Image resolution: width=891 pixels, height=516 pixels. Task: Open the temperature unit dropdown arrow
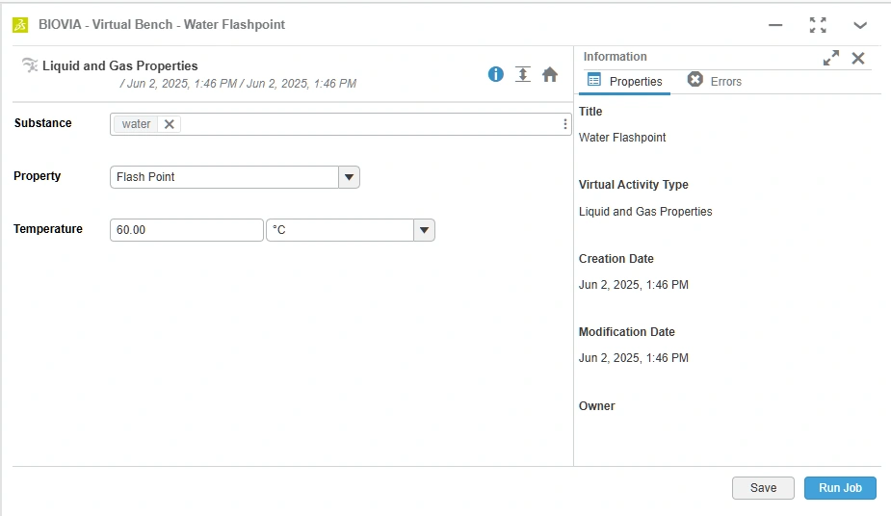point(424,230)
